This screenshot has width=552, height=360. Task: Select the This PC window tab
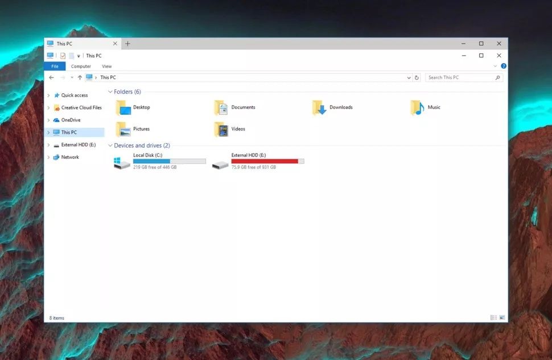tap(83, 44)
